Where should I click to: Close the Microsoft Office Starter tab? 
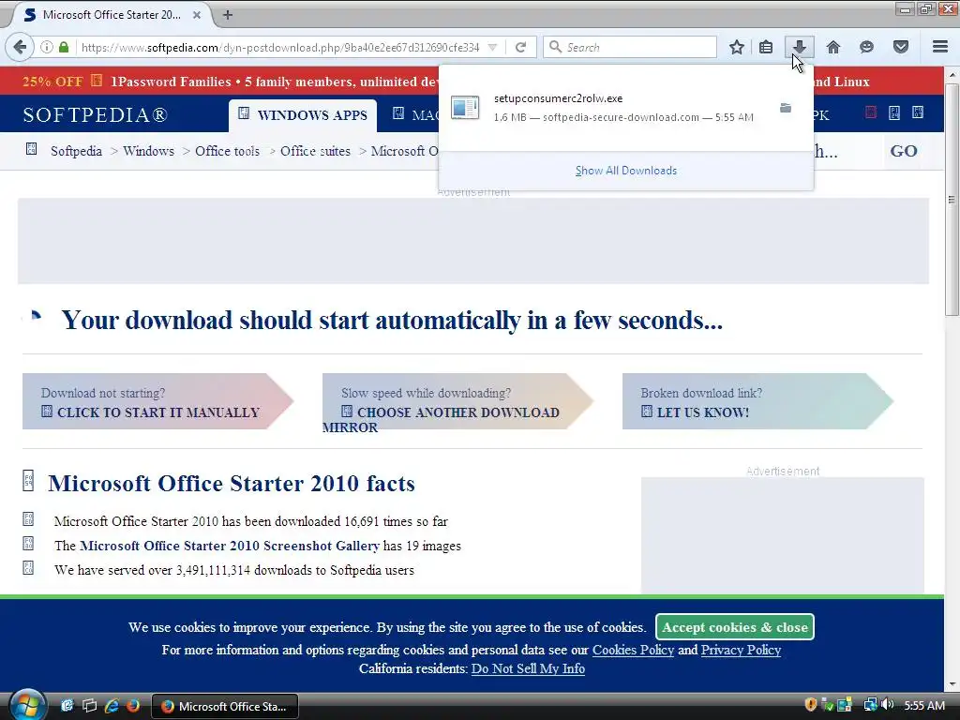(197, 15)
